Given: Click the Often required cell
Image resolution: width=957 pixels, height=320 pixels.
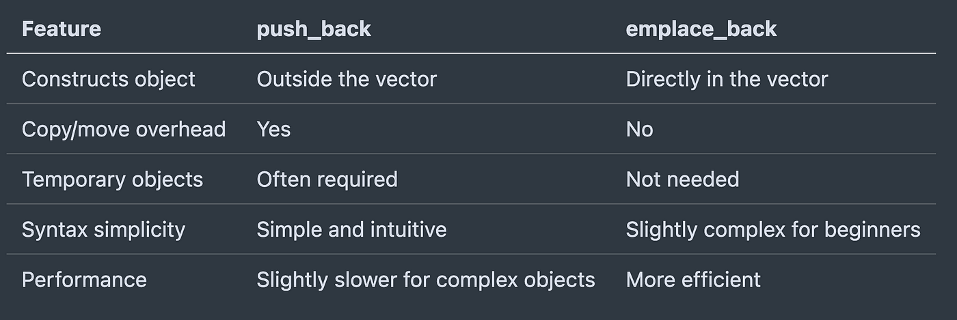Looking at the screenshot, I should tap(327, 179).
